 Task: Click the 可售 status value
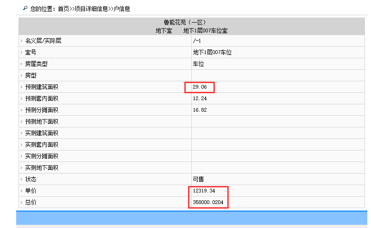198,180
